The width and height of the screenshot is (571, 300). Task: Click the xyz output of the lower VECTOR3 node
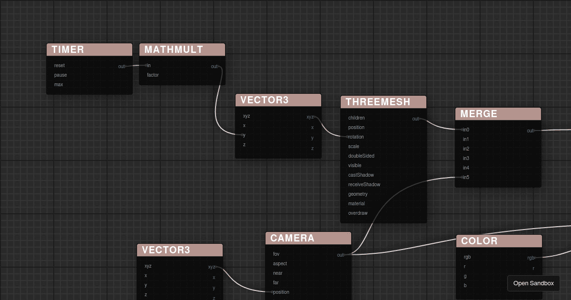tap(215, 266)
